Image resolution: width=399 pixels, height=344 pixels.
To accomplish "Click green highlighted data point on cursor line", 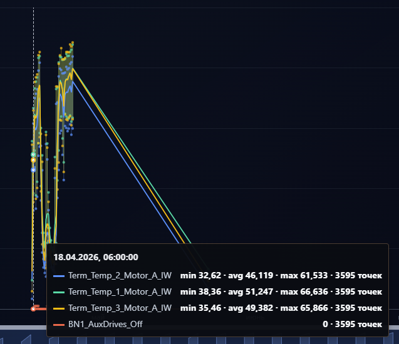I will 33,154.
